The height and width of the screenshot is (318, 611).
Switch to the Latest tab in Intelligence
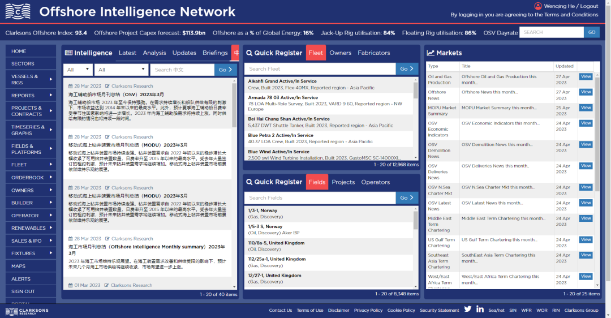(127, 53)
